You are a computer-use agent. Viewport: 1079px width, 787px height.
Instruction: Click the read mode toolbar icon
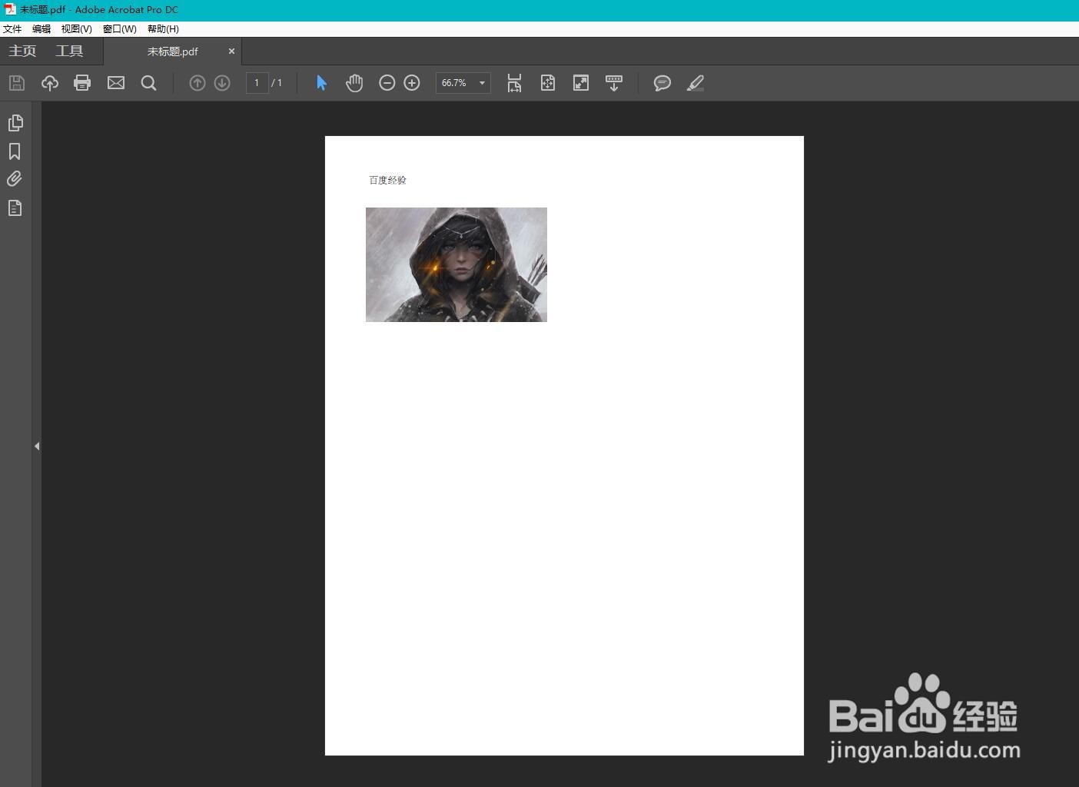click(614, 83)
